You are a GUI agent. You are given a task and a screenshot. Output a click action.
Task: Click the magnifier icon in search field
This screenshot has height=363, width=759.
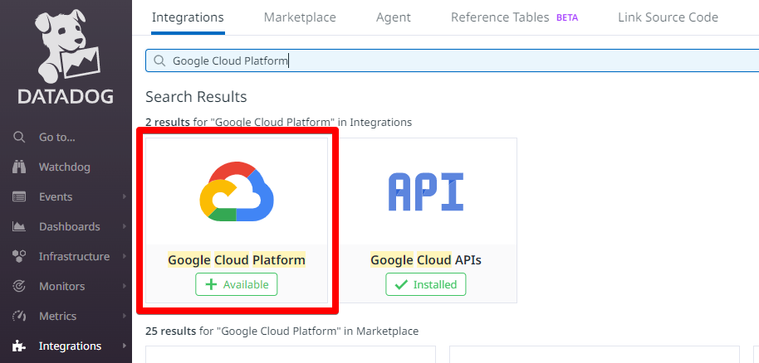coord(159,60)
